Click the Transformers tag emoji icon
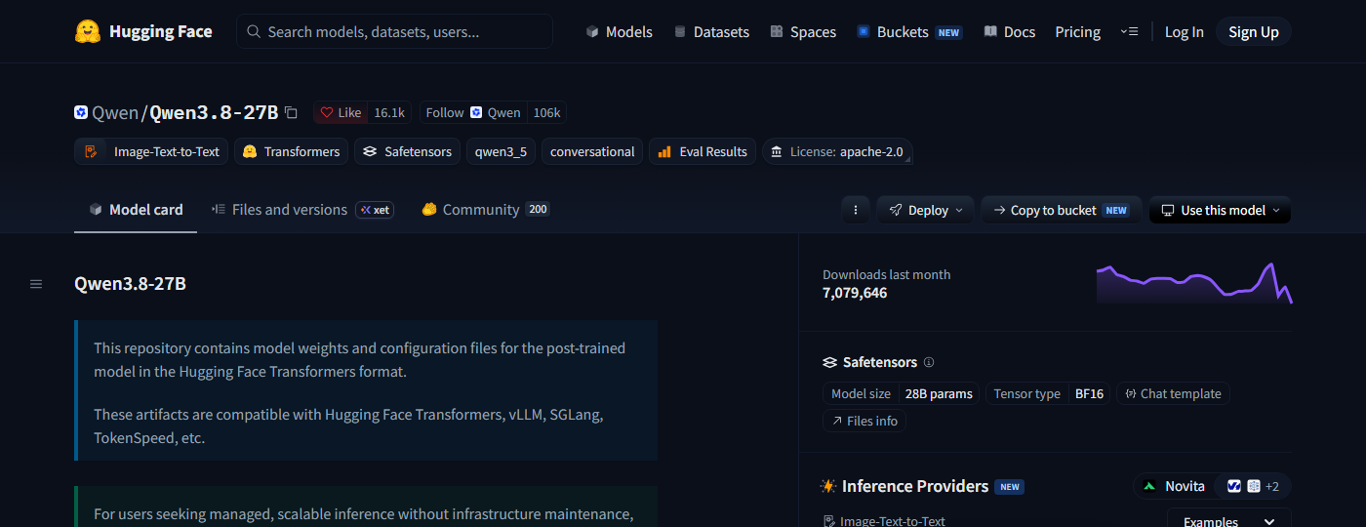Viewport: 1366px width, 527px height. point(250,151)
